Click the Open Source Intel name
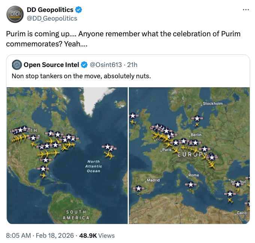Screen dimensions: 255x243 coord(51,65)
